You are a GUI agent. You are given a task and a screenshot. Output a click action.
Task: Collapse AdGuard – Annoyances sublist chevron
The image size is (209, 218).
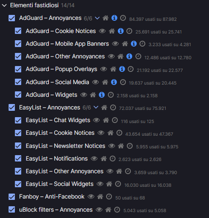point(97,18)
